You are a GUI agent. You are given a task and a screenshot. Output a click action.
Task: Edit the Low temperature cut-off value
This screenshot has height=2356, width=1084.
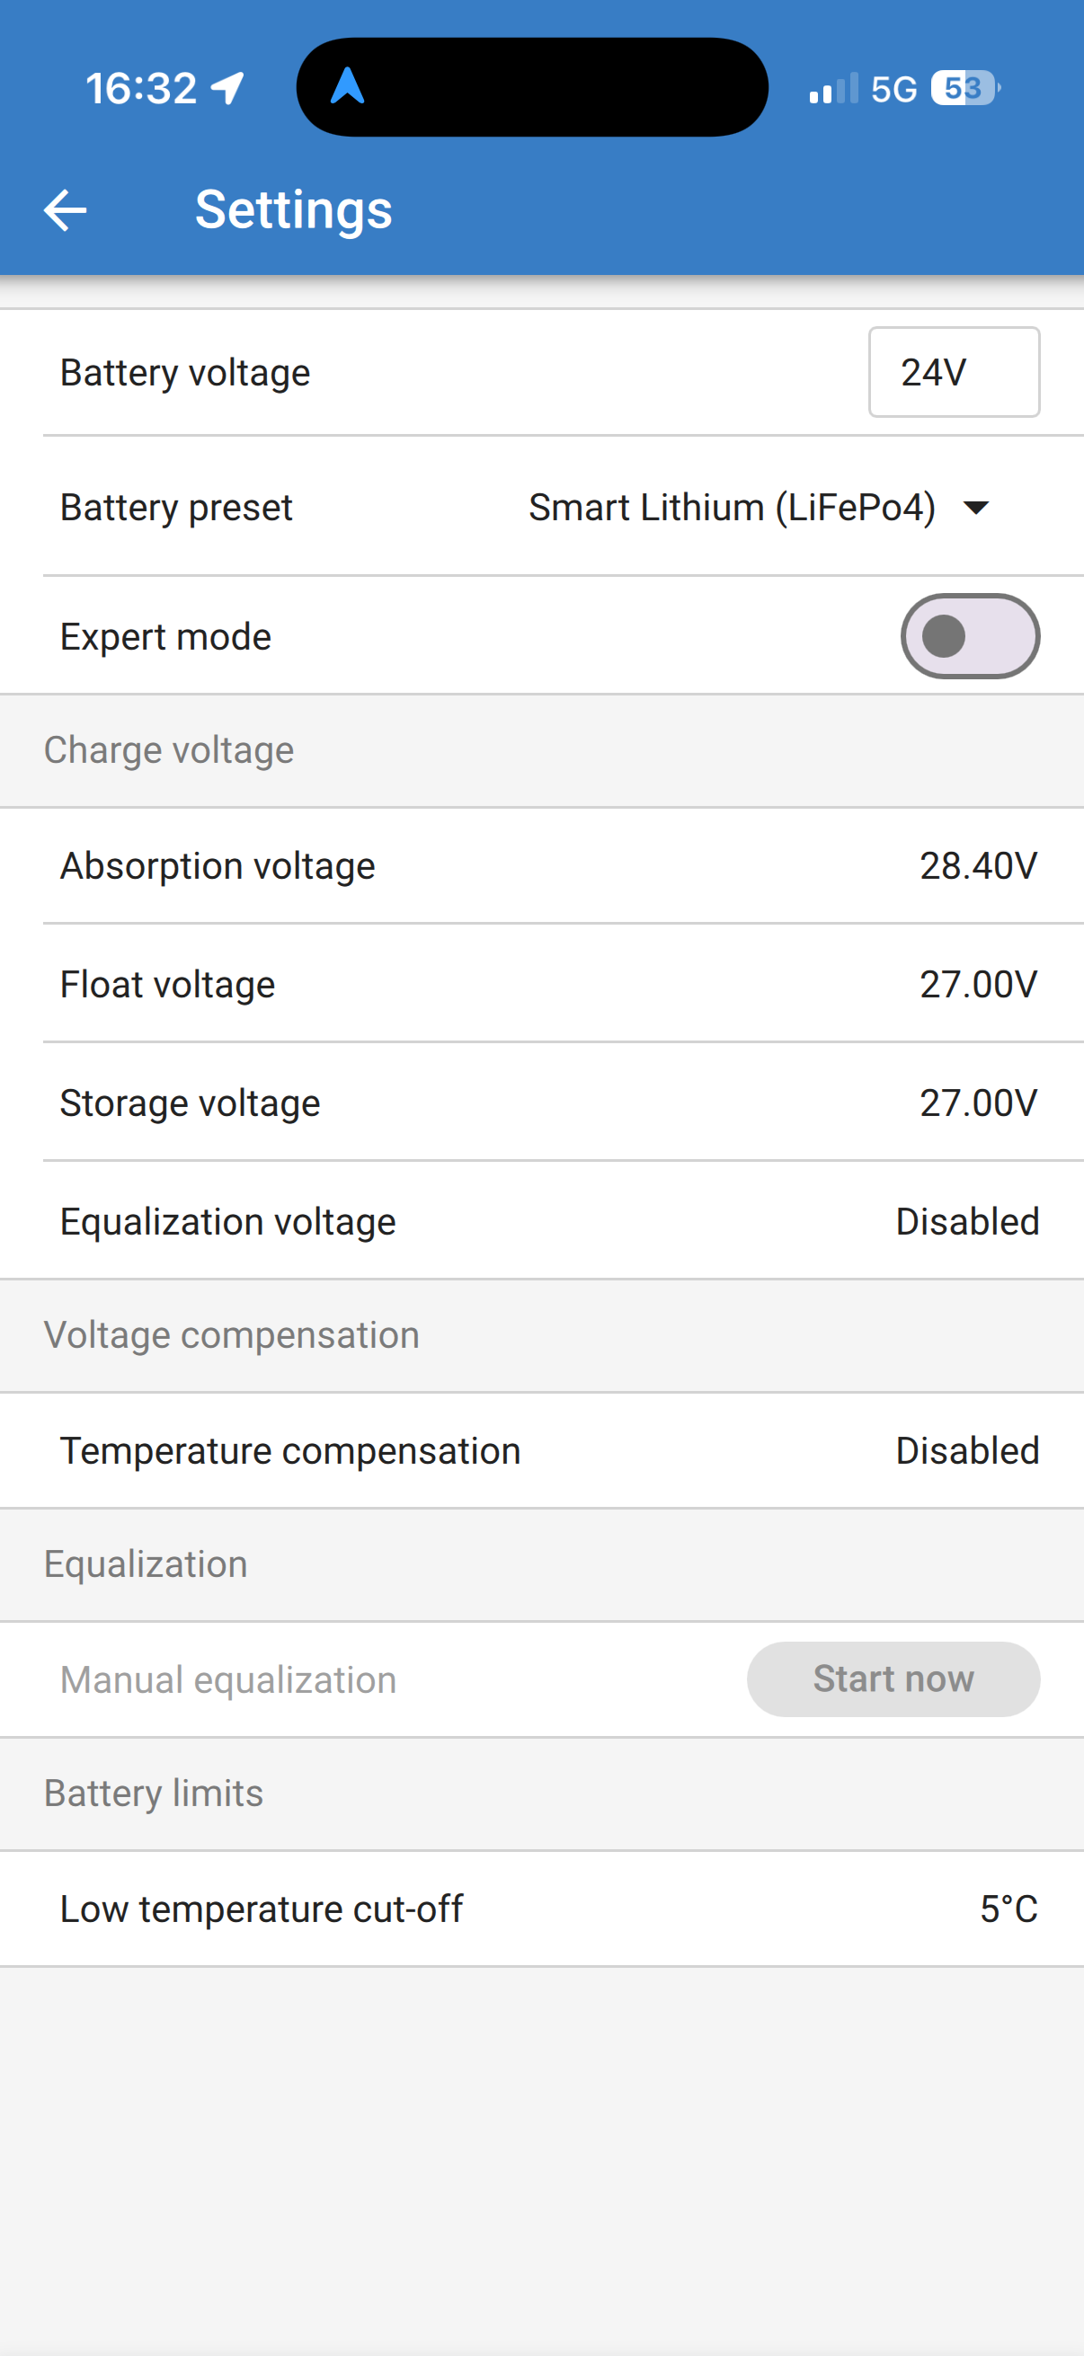pyautogui.click(x=1008, y=1909)
